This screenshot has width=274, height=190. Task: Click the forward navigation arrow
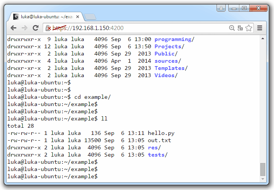[x=24, y=28]
